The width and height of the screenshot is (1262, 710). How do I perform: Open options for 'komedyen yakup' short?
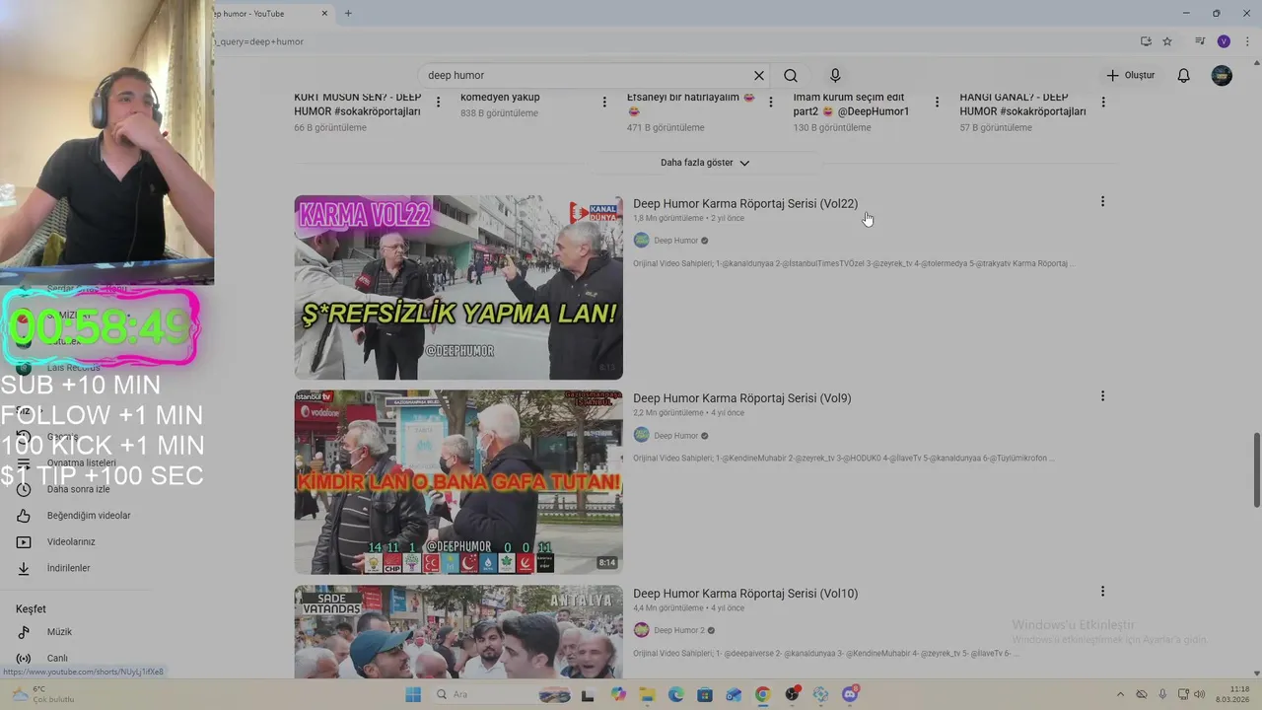coord(604,103)
